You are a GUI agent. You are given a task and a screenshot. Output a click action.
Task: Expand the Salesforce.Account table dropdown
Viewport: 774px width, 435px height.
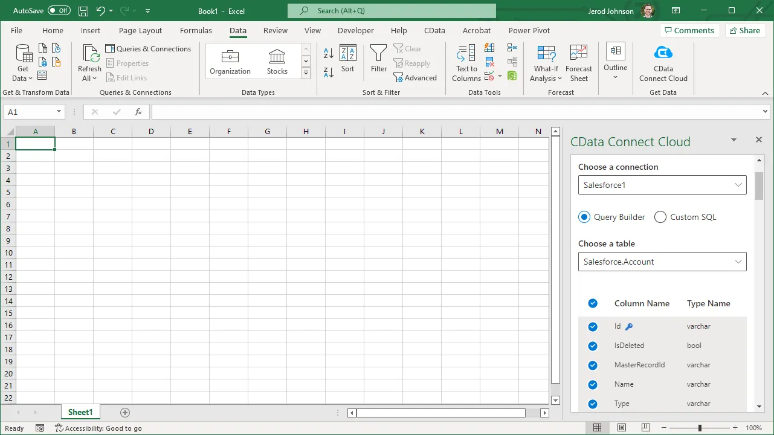[662, 262]
